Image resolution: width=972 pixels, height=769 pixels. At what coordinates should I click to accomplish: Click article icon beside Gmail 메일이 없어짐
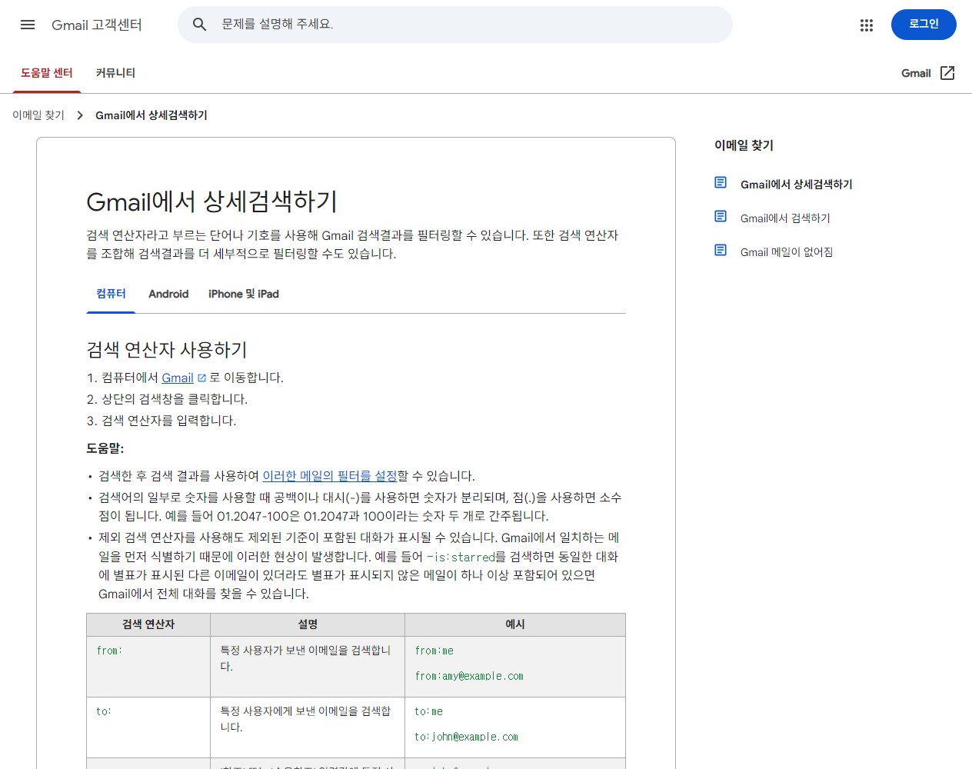click(x=721, y=250)
